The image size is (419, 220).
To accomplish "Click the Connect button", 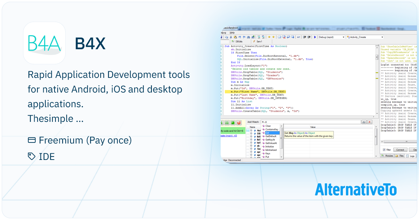I will point(400,150).
